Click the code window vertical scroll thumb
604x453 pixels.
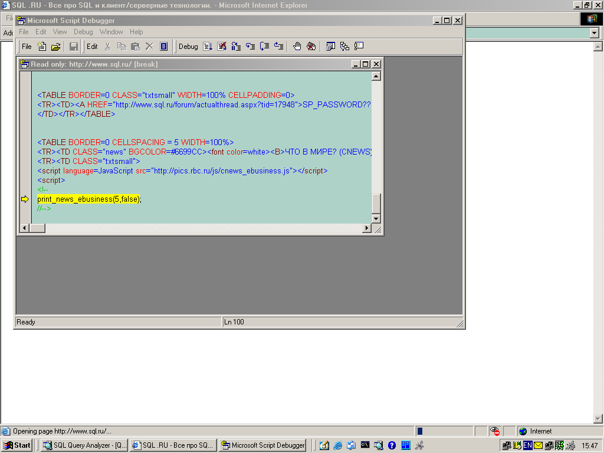coord(376,203)
